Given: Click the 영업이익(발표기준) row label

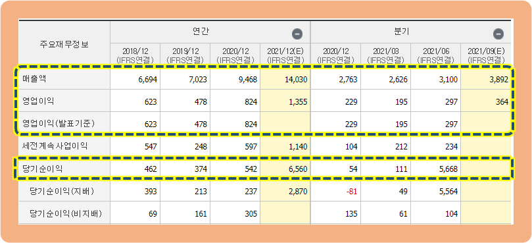Looking at the screenshot, I should click(59, 124).
